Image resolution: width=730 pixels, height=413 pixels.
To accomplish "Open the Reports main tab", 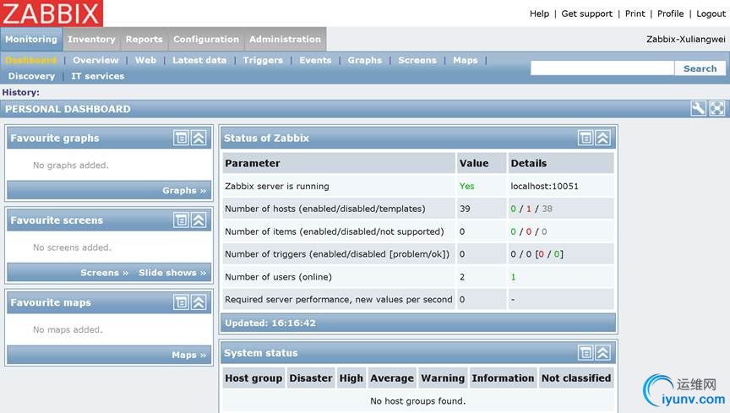I will (144, 39).
